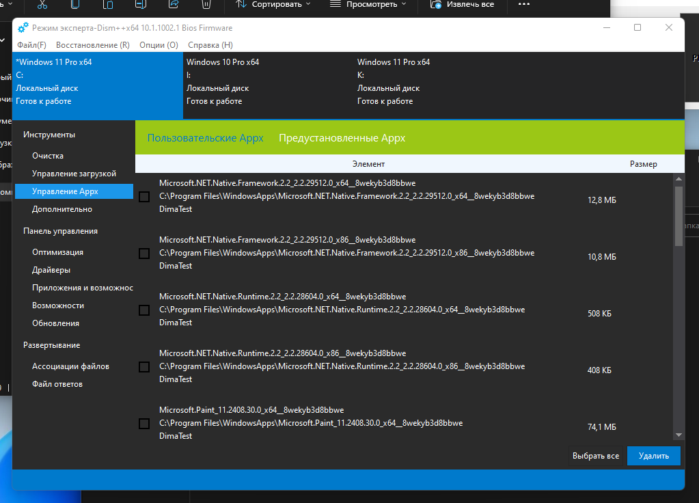699x503 pixels.
Task: Switch to Пользовательские Appx tab
Action: (x=205, y=138)
